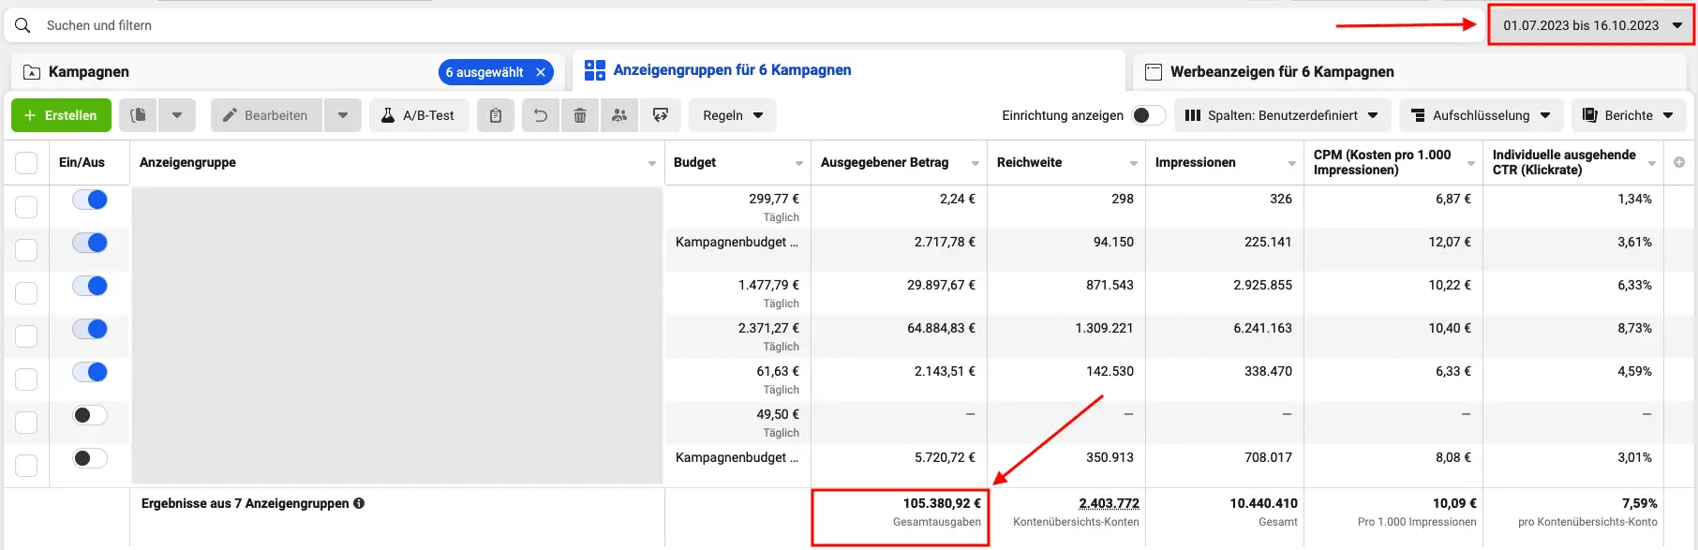Click total 2.403.772 reach value
The height and width of the screenshot is (550, 1698).
1109,503
